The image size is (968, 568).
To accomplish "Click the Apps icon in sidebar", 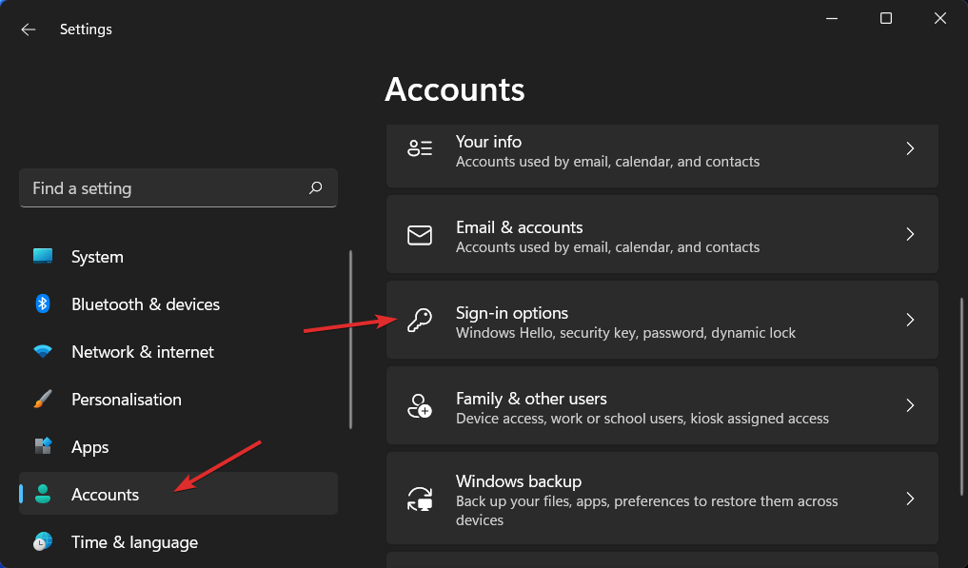I will click(x=43, y=447).
